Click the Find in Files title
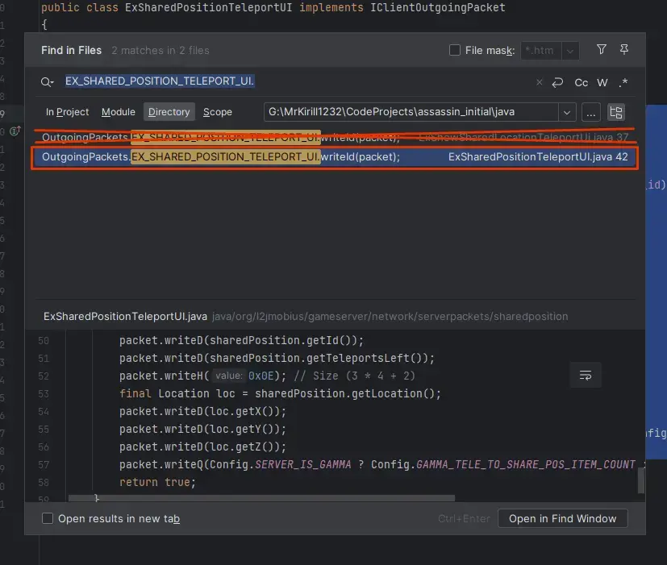The width and height of the screenshot is (667, 565). (72, 50)
